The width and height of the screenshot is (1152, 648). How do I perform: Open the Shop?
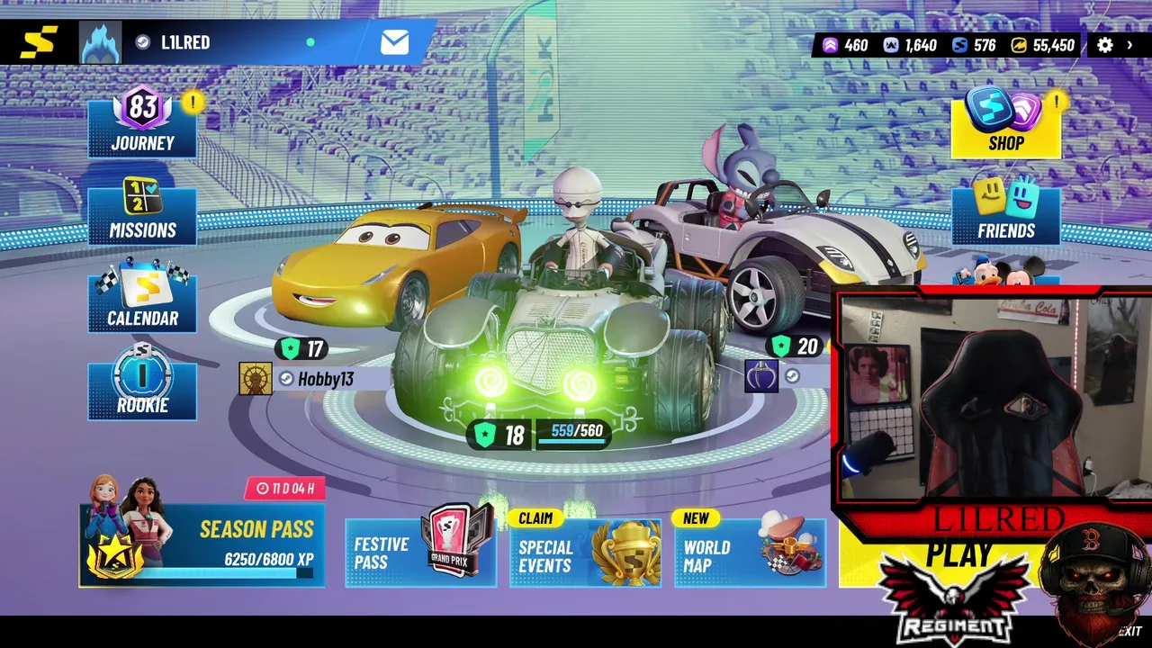coord(1005,124)
